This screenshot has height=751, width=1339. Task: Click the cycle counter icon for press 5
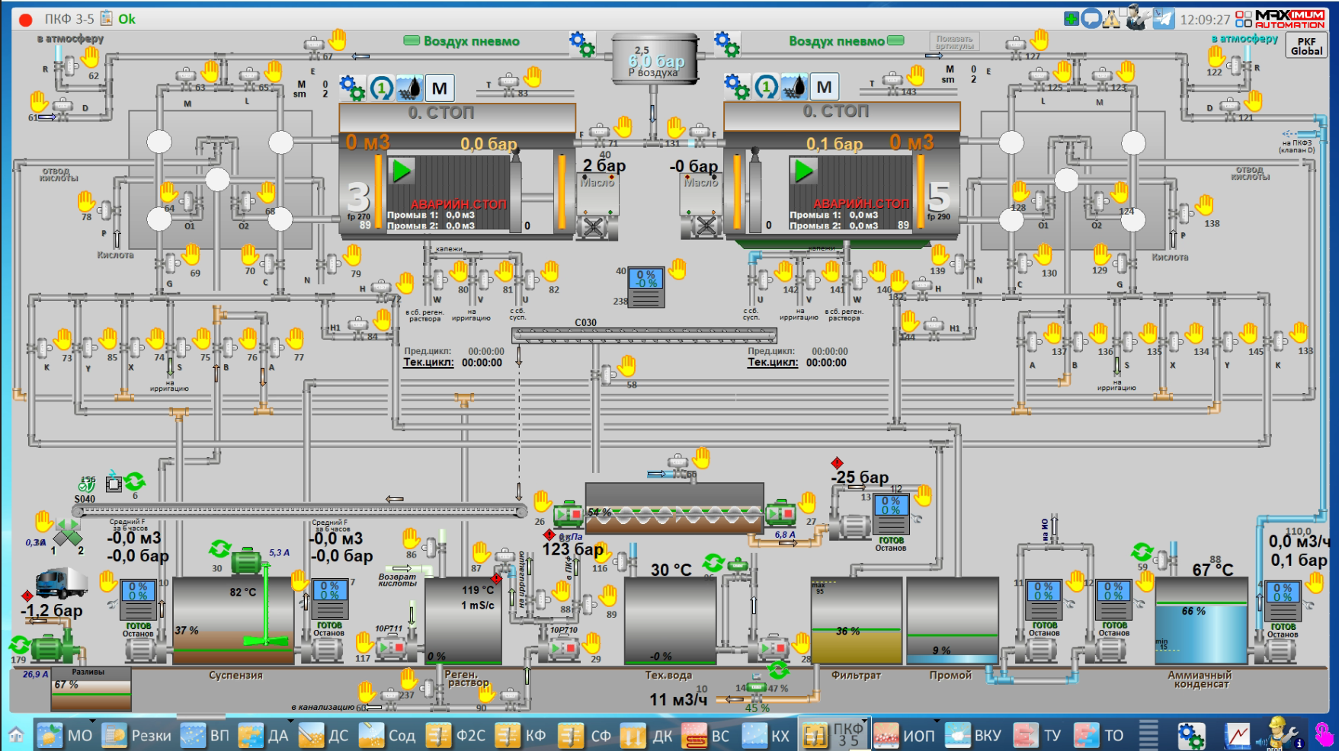(767, 88)
